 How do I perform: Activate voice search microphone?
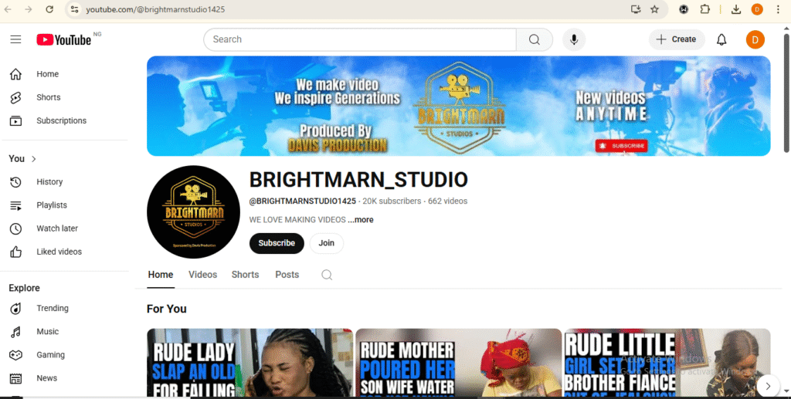[x=574, y=39]
